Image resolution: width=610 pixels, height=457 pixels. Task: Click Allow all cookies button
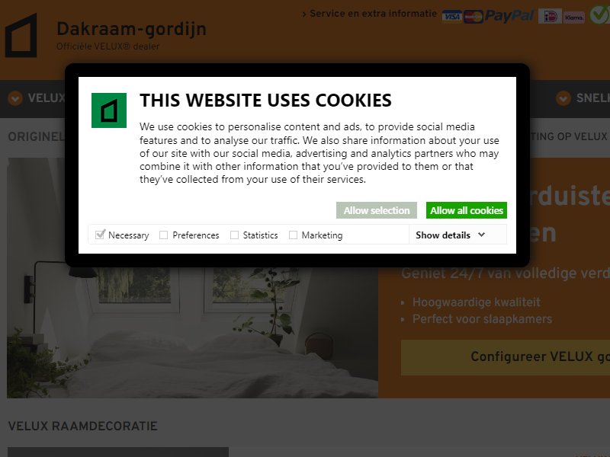tap(467, 210)
